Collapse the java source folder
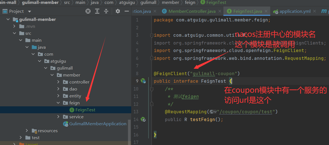 [x=27, y=47]
